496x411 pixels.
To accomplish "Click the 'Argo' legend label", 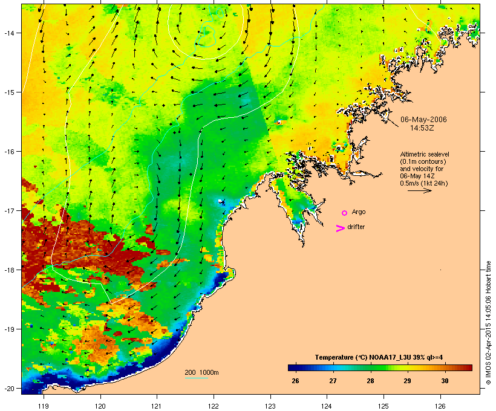I will pos(359,212).
